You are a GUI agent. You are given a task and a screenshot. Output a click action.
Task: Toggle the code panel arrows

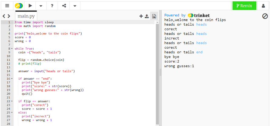click(x=6, y=16)
